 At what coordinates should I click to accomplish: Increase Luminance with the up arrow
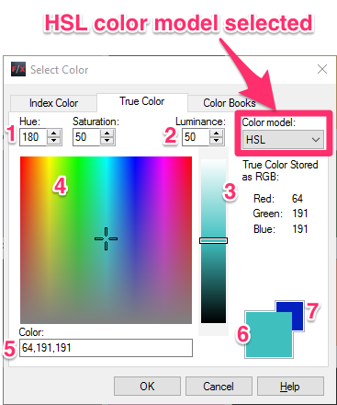coord(217,133)
